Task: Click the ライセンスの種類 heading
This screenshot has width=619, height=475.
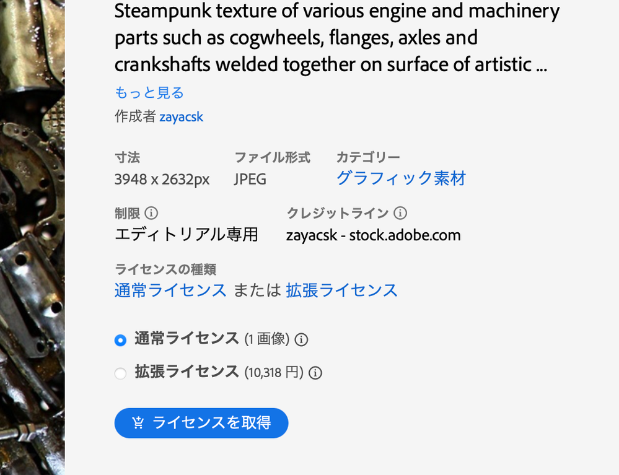Action: point(165,269)
